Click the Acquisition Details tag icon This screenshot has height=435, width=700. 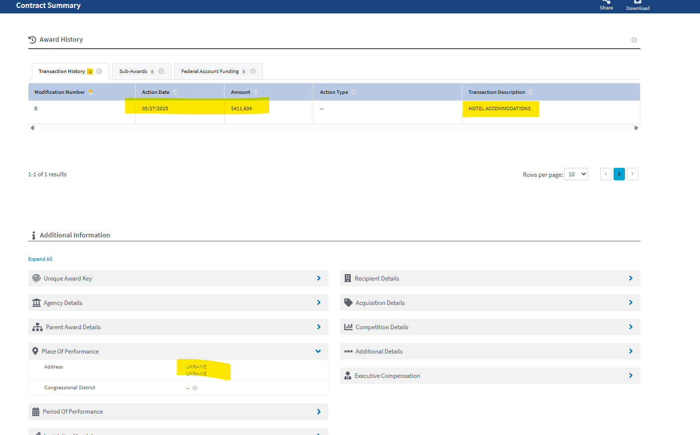coord(348,302)
